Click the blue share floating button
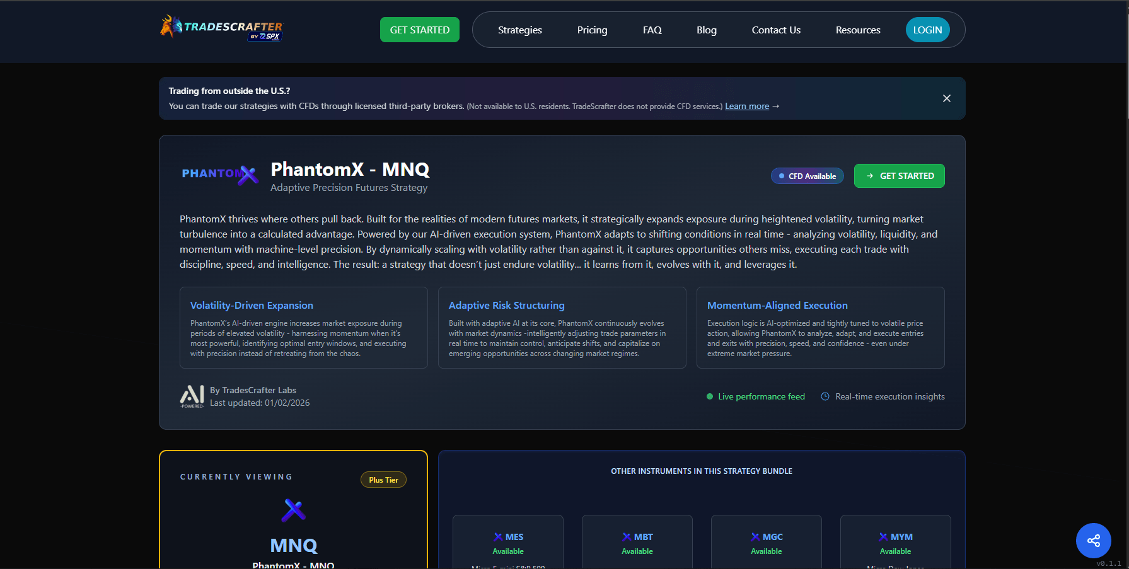This screenshot has width=1129, height=569. pyautogui.click(x=1094, y=541)
